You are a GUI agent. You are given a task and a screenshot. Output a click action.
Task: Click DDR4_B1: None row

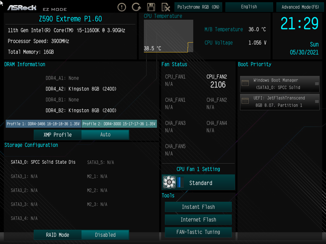click(x=62, y=100)
